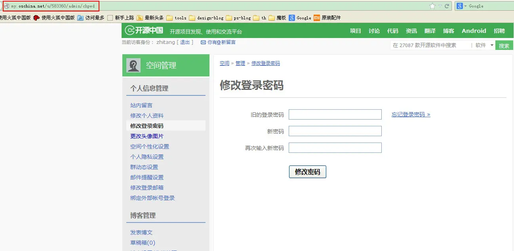This screenshot has height=251, width=514.
Task: Focus the 再次输入新密码 input field
Action: tap(335, 148)
